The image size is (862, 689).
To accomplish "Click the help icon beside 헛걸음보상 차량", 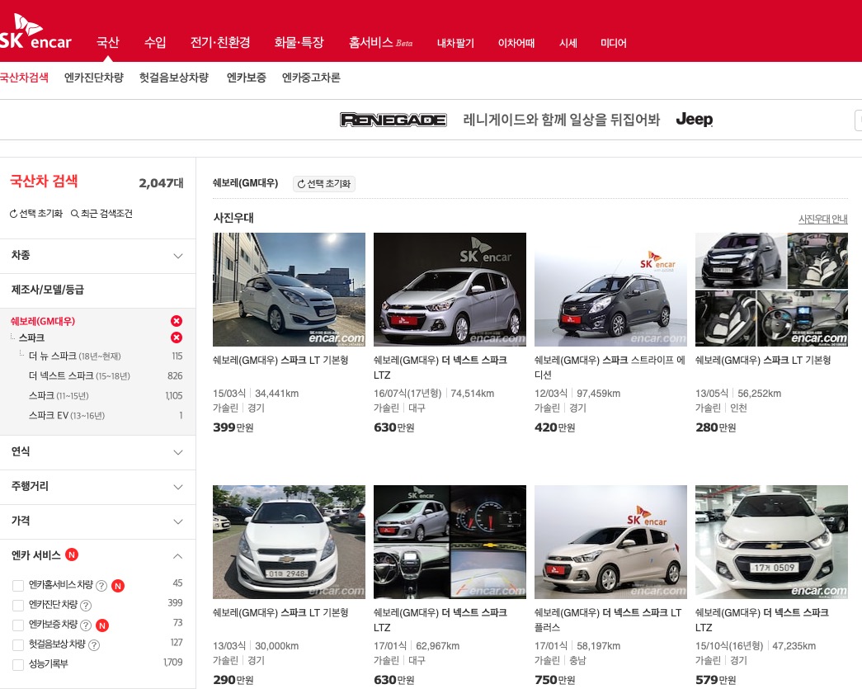I will point(94,645).
